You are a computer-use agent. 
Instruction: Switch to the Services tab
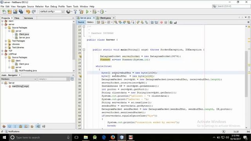click(x=28, y=18)
